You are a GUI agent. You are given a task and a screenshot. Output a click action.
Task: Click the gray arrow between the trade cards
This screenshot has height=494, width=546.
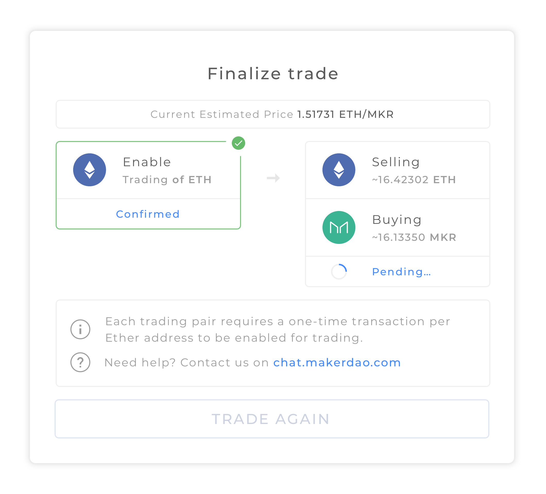[274, 178]
